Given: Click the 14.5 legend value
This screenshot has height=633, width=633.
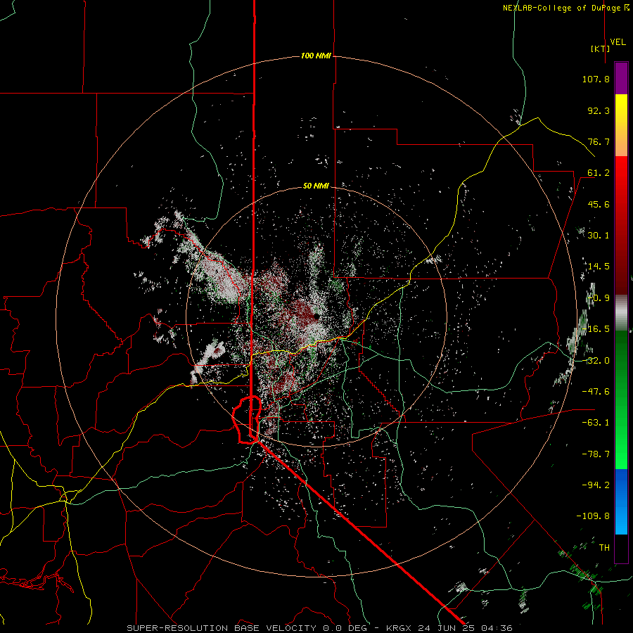Looking at the screenshot, I should point(599,267).
